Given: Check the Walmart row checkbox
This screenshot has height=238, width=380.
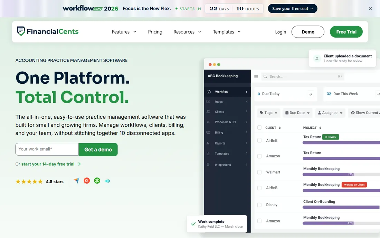Looking at the screenshot, I should point(259,172).
